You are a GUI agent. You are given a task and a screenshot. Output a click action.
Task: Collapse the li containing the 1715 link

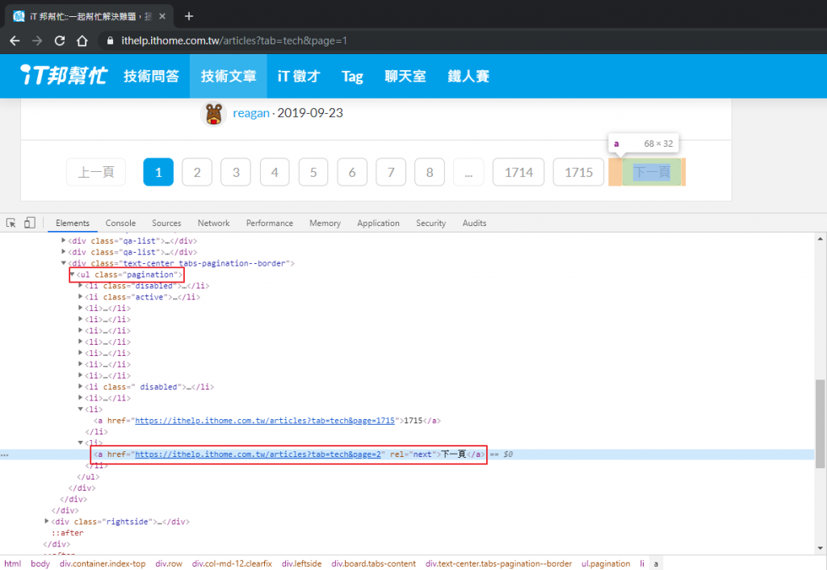[80, 409]
